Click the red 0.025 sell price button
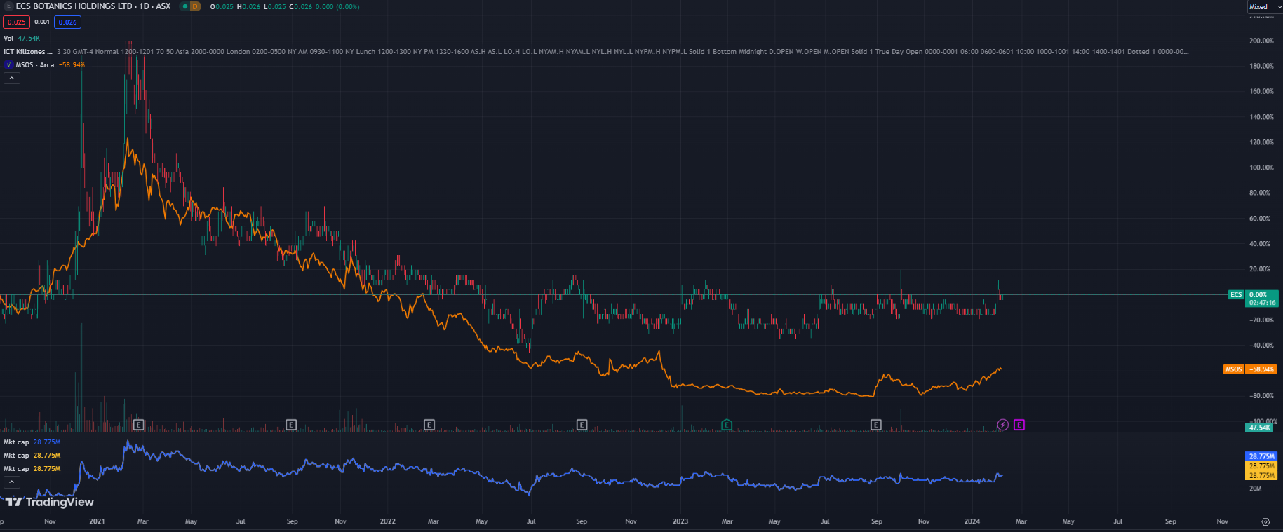 [17, 22]
